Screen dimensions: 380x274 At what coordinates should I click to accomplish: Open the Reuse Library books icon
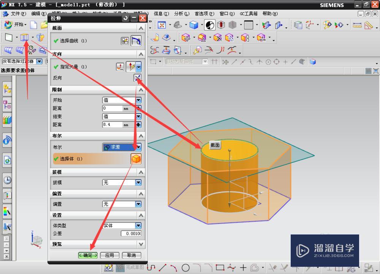point(7,120)
